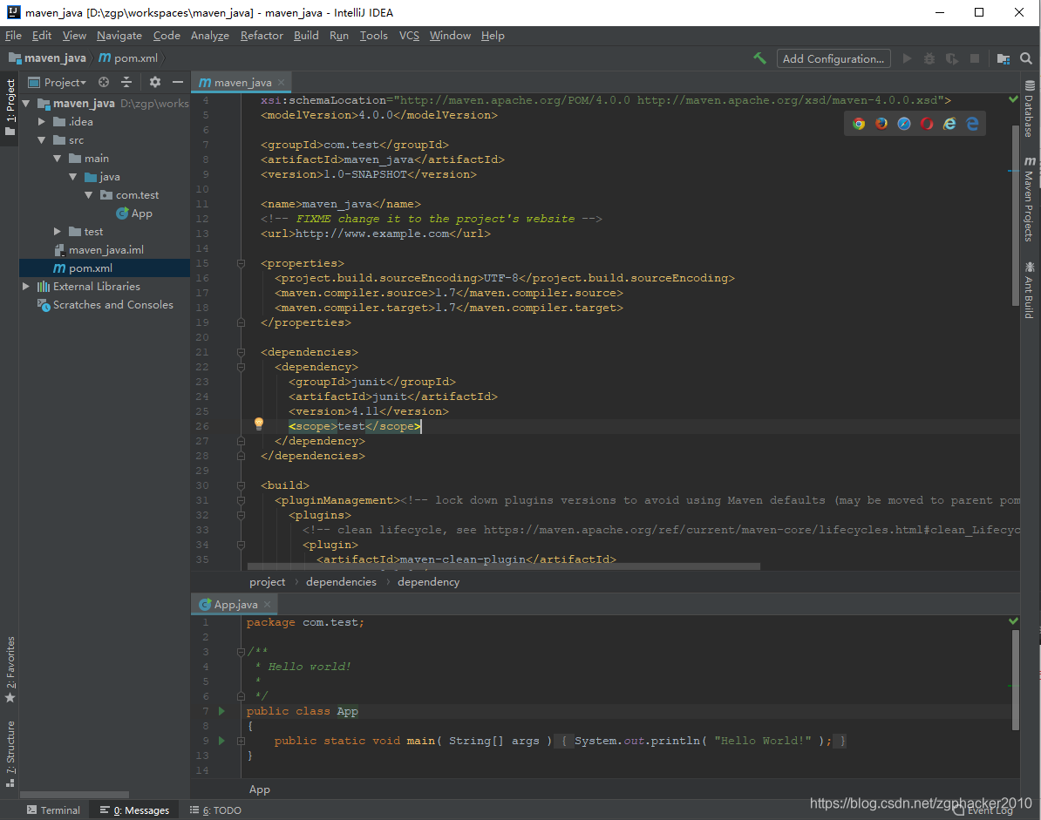Open the File menu
The height and width of the screenshot is (820, 1041).
click(x=13, y=35)
